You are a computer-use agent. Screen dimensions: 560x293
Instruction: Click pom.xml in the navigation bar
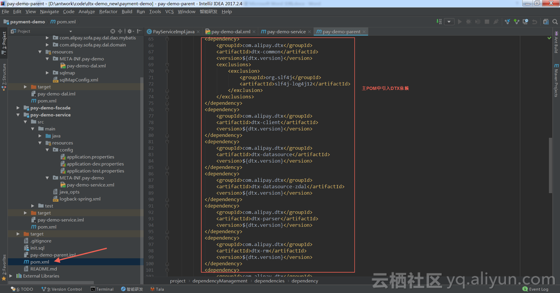tap(63, 22)
